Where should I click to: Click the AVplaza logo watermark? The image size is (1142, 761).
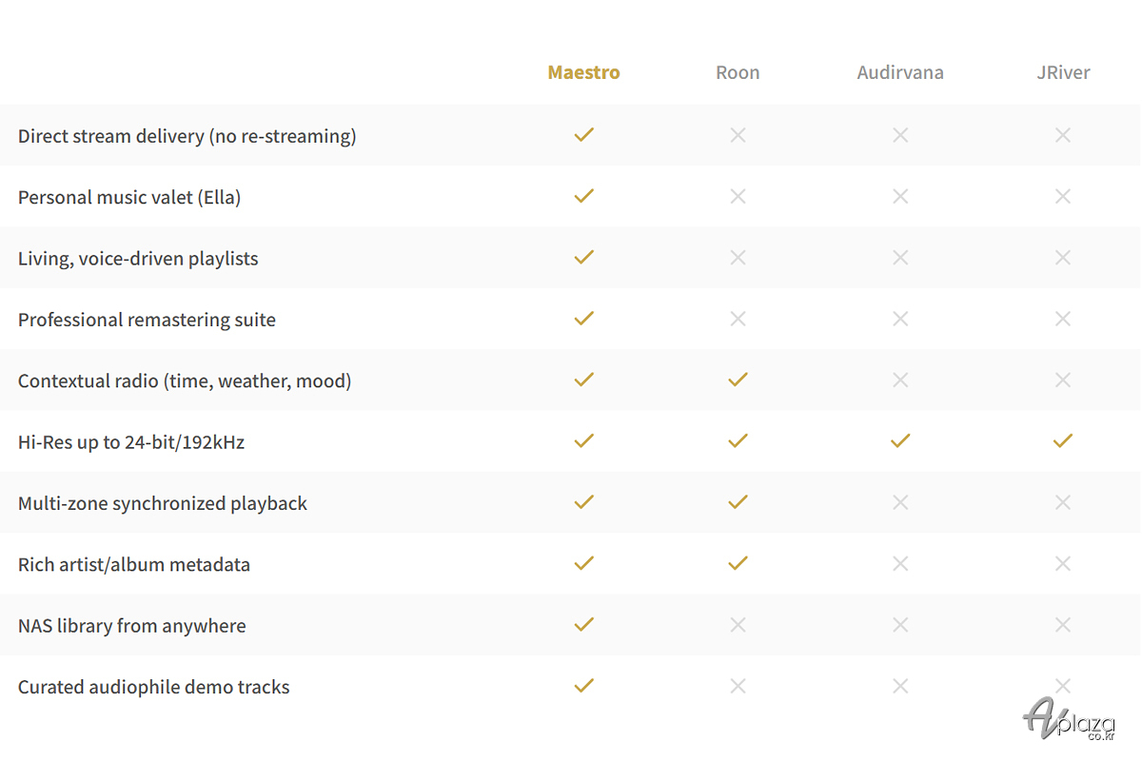tap(1068, 718)
